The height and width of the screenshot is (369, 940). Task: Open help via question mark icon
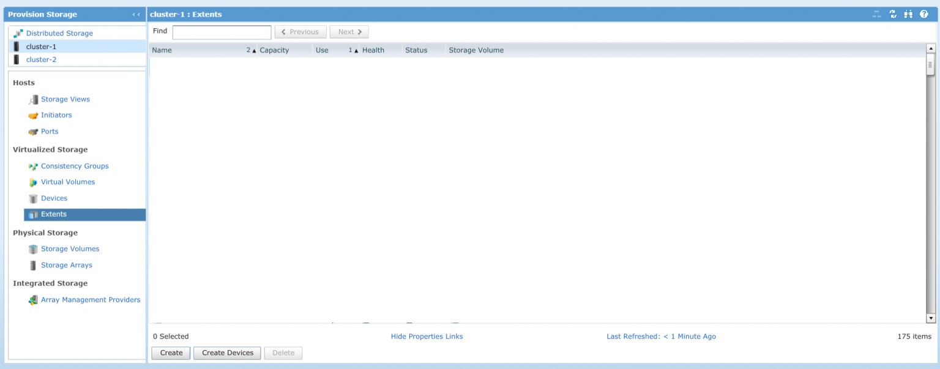(x=924, y=14)
